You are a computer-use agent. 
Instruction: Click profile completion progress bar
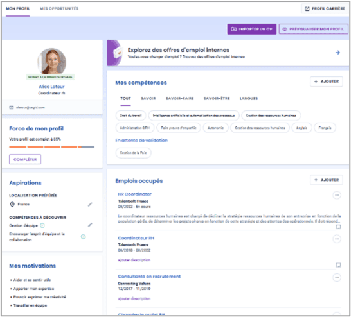point(51,147)
